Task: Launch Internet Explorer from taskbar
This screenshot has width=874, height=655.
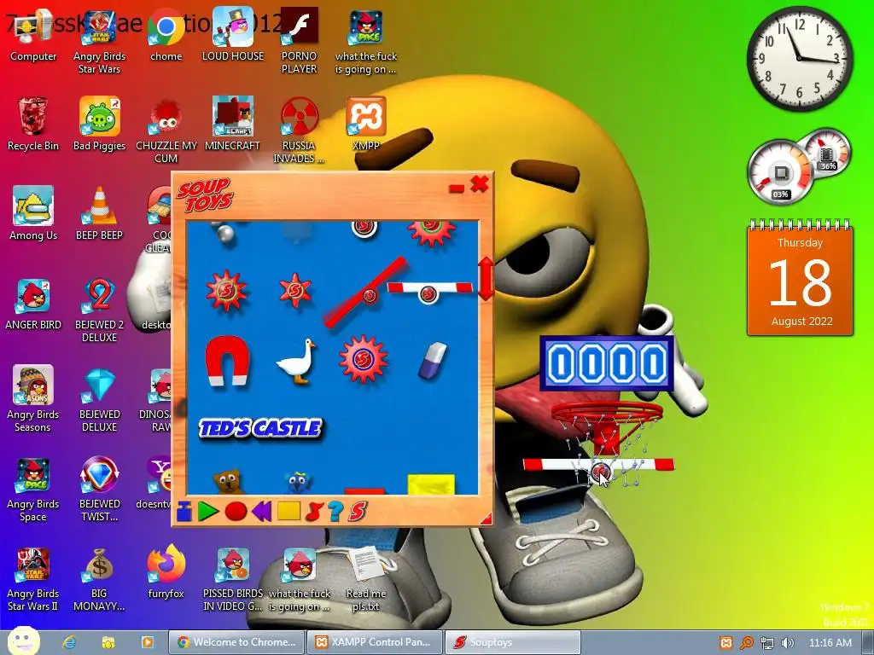Action: click(69, 642)
